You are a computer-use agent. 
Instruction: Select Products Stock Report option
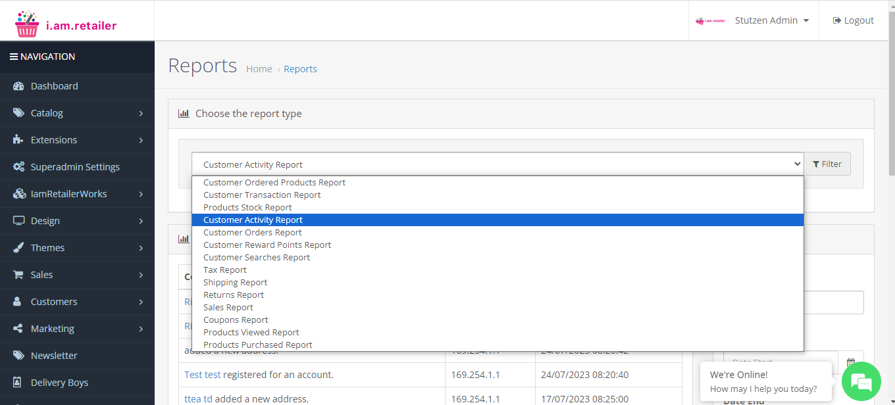498,208
